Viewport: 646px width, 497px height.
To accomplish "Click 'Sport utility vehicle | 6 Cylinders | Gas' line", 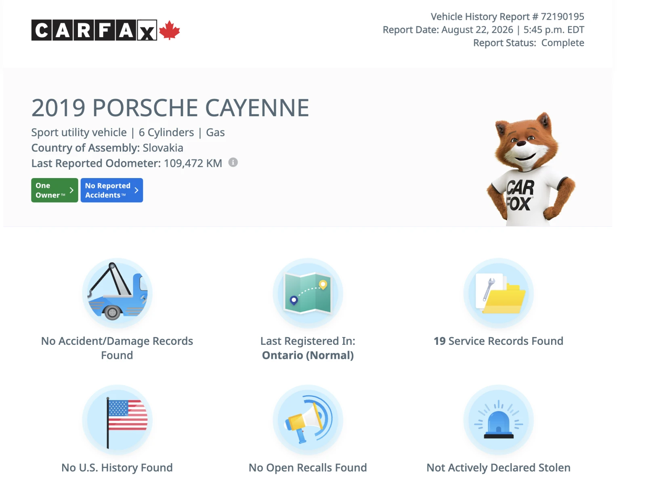I will (128, 132).
